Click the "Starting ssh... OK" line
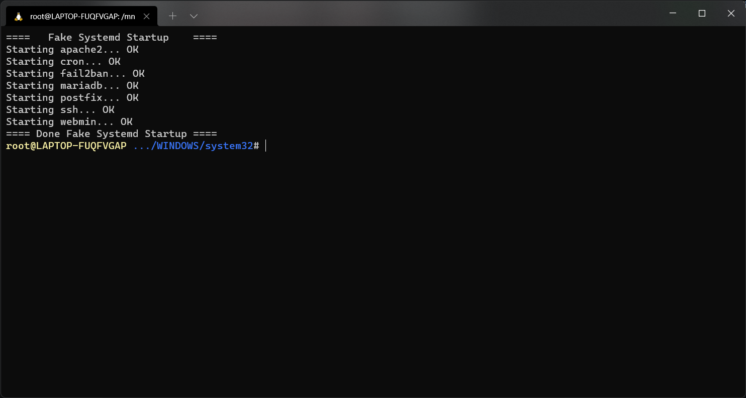The image size is (746, 398). [x=60, y=110]
